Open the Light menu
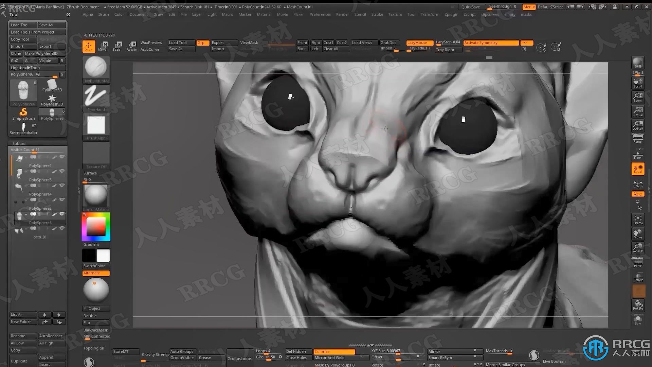Viewport: 652px width, 367px height. [x=212, y=14]
